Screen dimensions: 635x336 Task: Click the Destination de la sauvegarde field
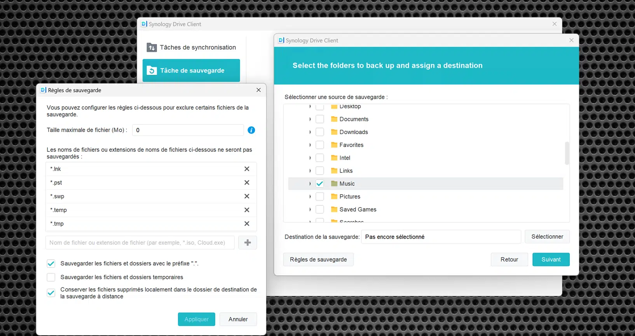coord(441,237)
